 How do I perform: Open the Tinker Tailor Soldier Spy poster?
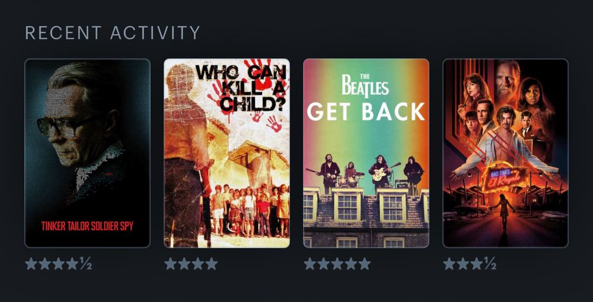point(87,153)
